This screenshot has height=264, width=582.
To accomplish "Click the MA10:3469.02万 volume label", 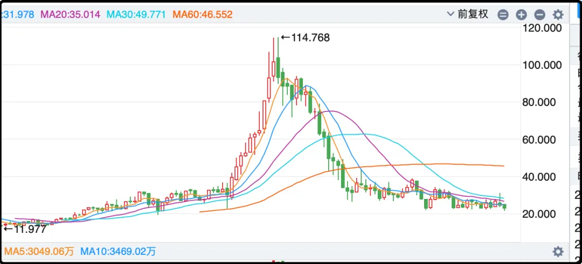I will tap(118, 251).
